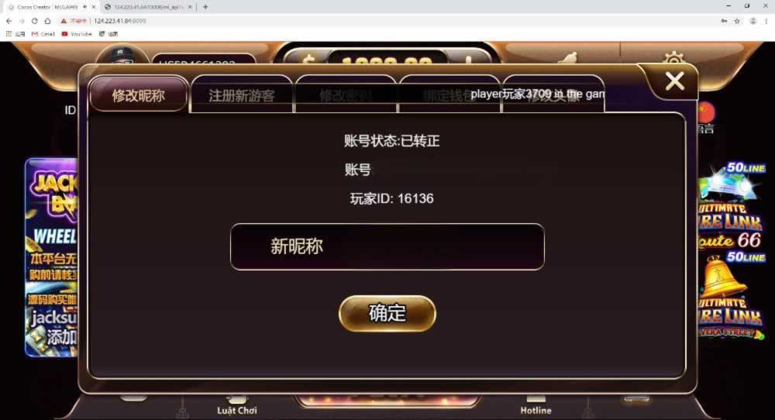
Task: Close the account settings dialog with X
Action: pos(675,81)
